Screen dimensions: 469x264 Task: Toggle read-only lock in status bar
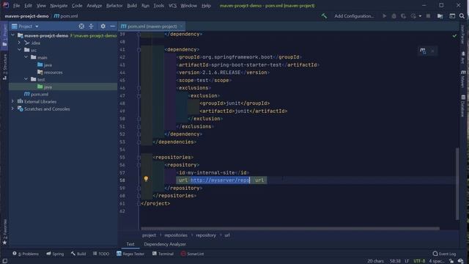click(451, 261)
